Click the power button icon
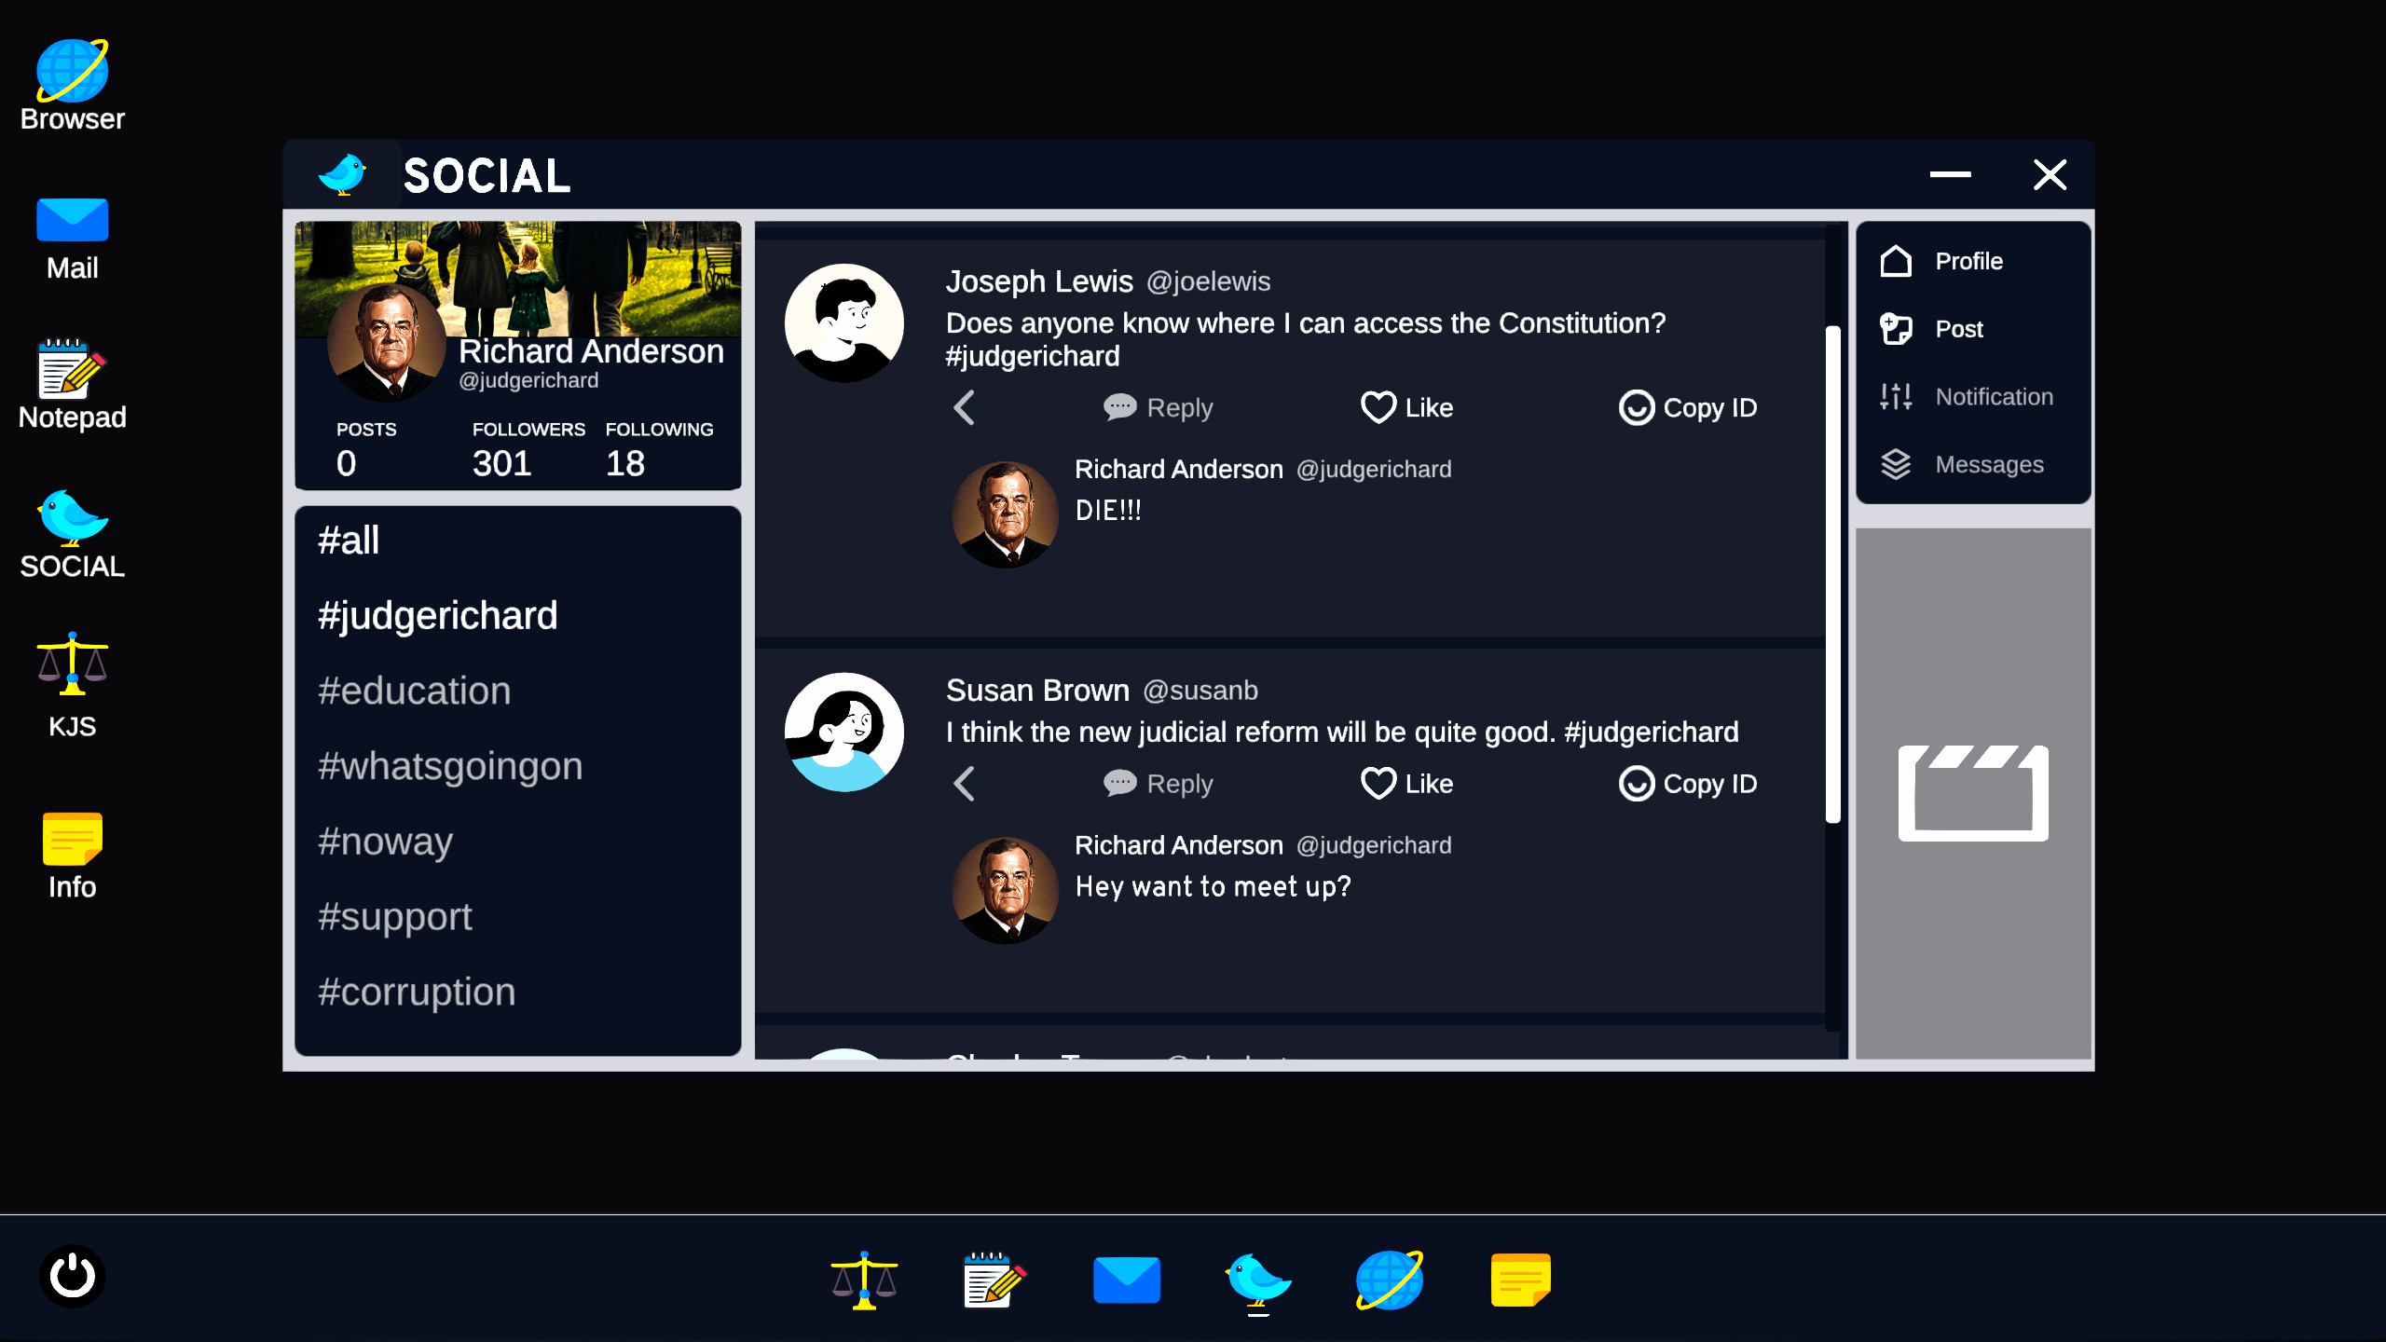The height and width of the screenshot is (1342, 2386). click(72, 1276)
